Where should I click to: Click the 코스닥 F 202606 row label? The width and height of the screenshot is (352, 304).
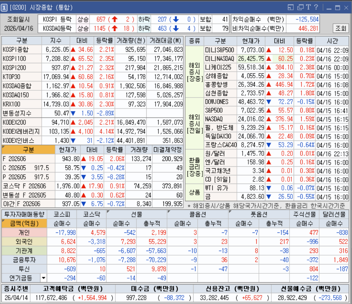click(28, 186)
